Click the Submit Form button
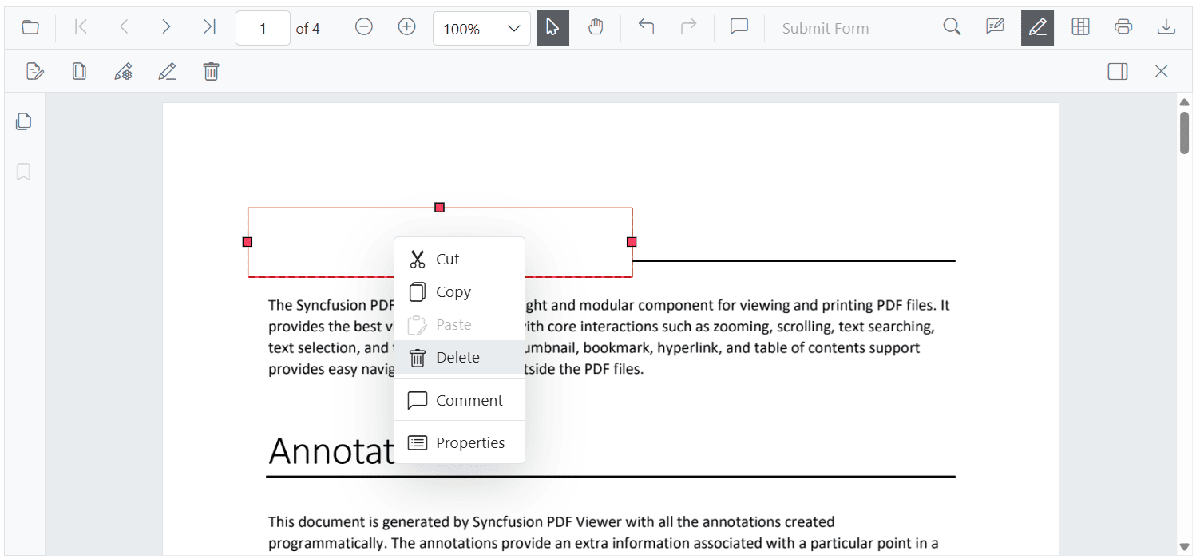 pyautogui.click(x=825, y=28)
